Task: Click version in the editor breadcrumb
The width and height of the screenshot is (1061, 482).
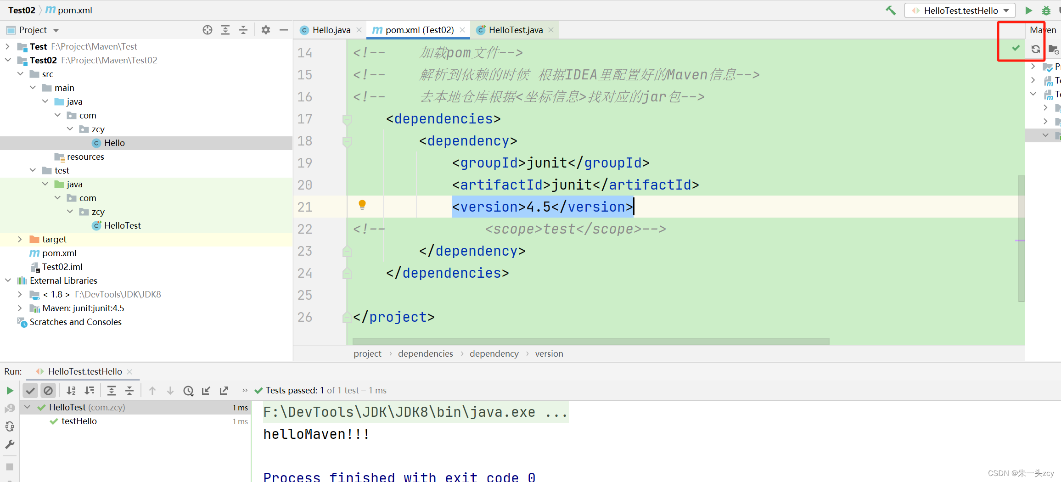Action: (549, 353)
